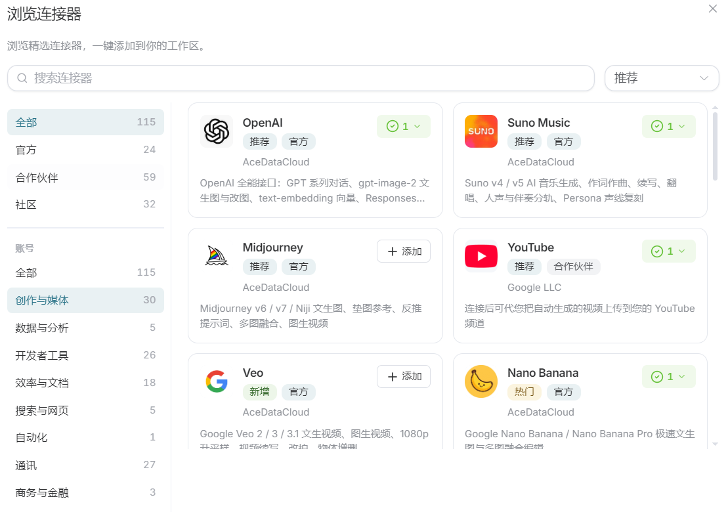728x518 pixels.
Task: Filter connectors by 社区
Action: click(x=85, y=204)
